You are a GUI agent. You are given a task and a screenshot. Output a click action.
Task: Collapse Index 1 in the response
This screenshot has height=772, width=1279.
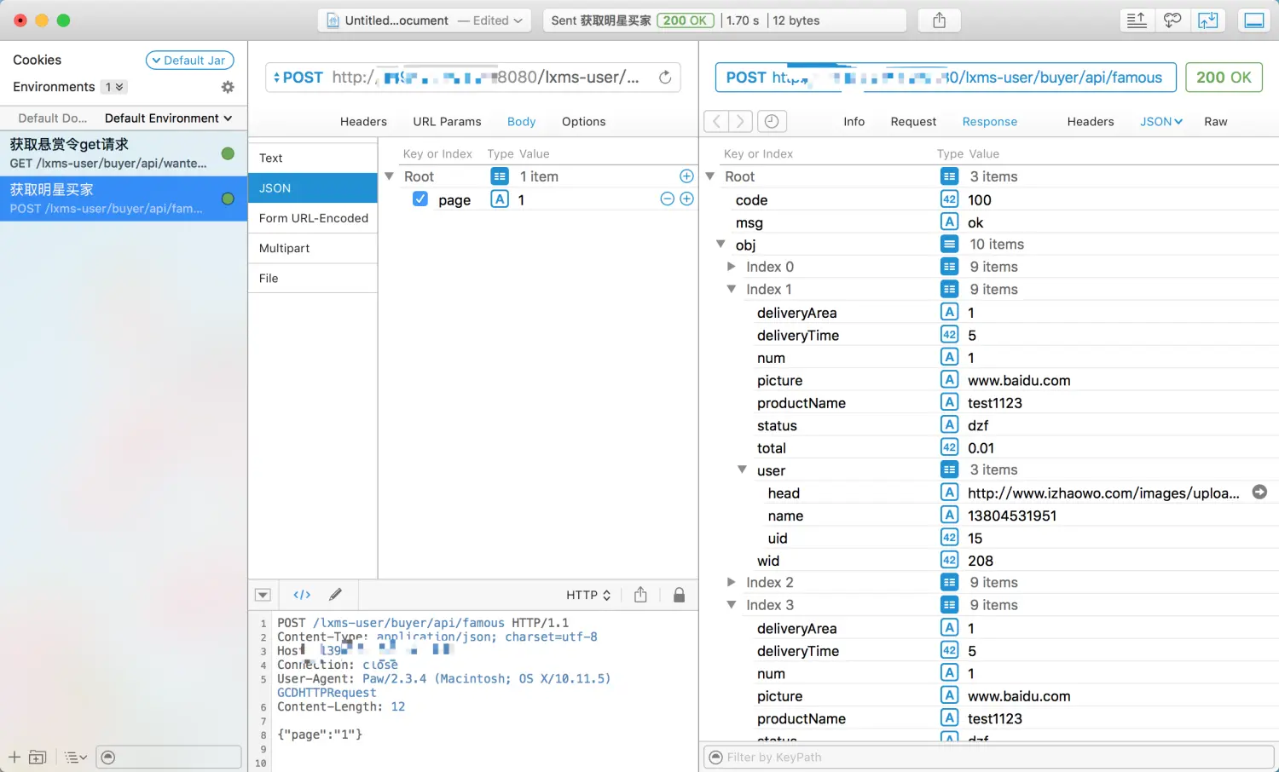pyautogui.click(x=732, y=289)
